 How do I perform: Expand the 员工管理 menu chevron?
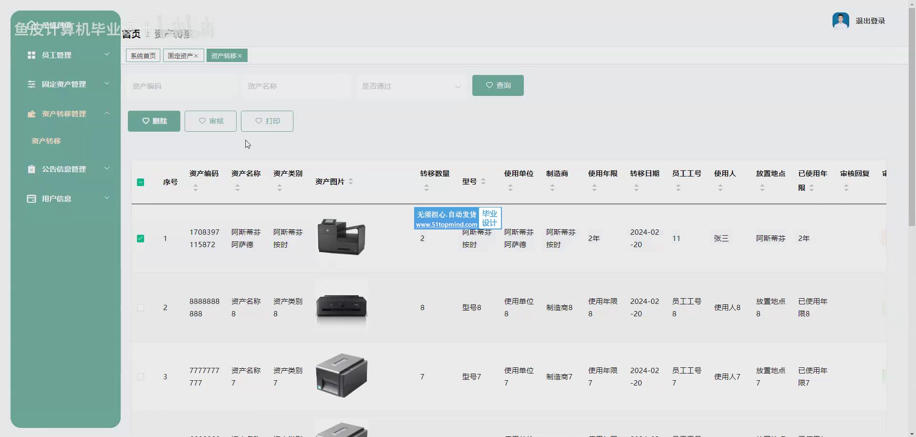107,54
